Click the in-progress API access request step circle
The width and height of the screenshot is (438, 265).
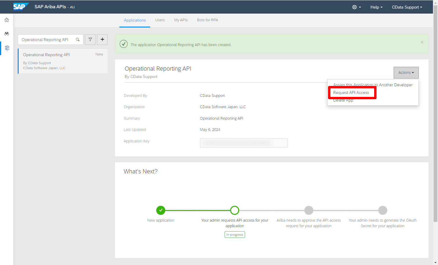coord(235,210)
